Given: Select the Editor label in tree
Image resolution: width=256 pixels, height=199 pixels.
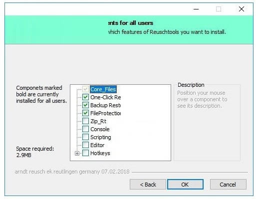Looking at the screenshot, I should click(97, 145).
